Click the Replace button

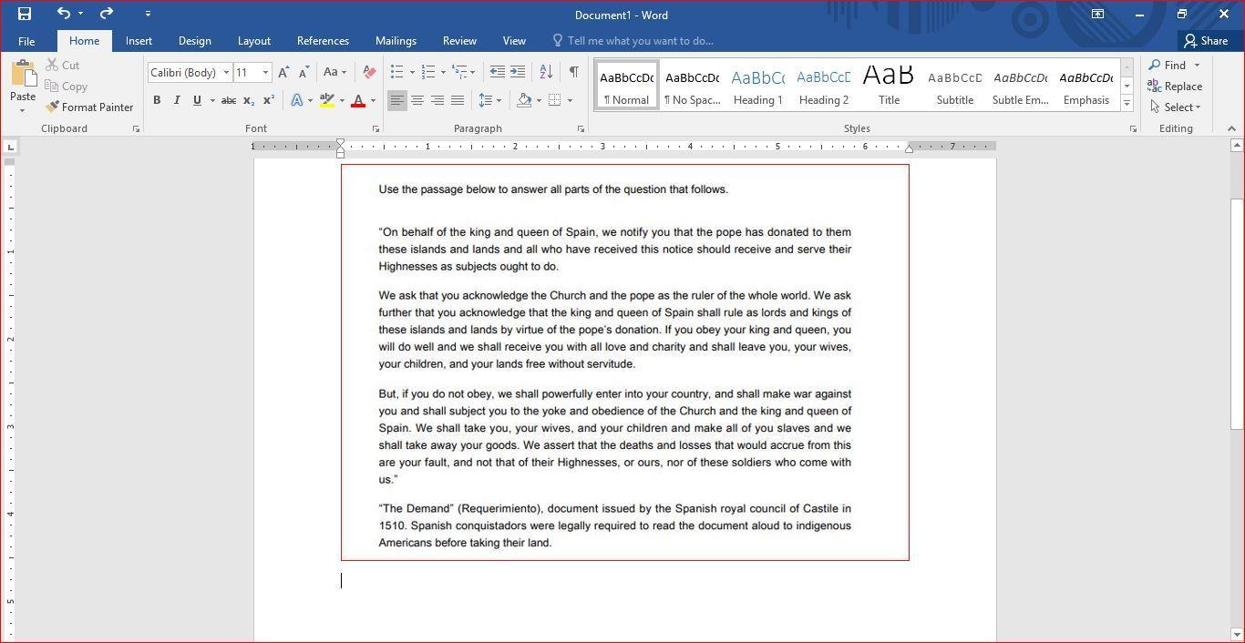(x=1176, y=87)
